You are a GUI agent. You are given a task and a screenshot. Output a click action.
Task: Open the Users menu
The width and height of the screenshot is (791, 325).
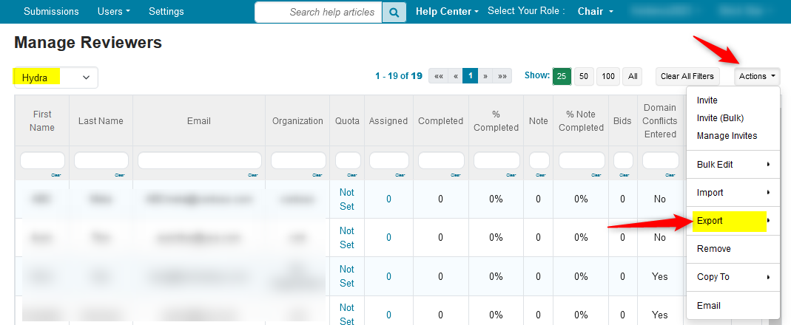tap(113, 12)
